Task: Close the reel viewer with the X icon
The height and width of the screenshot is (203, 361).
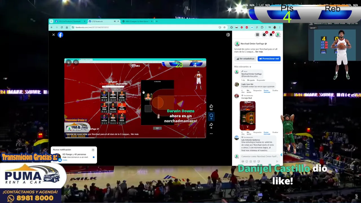Action: [x=53, y=35]
